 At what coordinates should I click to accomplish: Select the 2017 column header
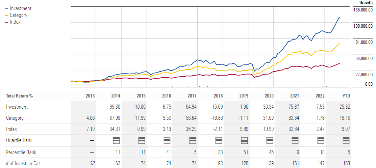192,96
